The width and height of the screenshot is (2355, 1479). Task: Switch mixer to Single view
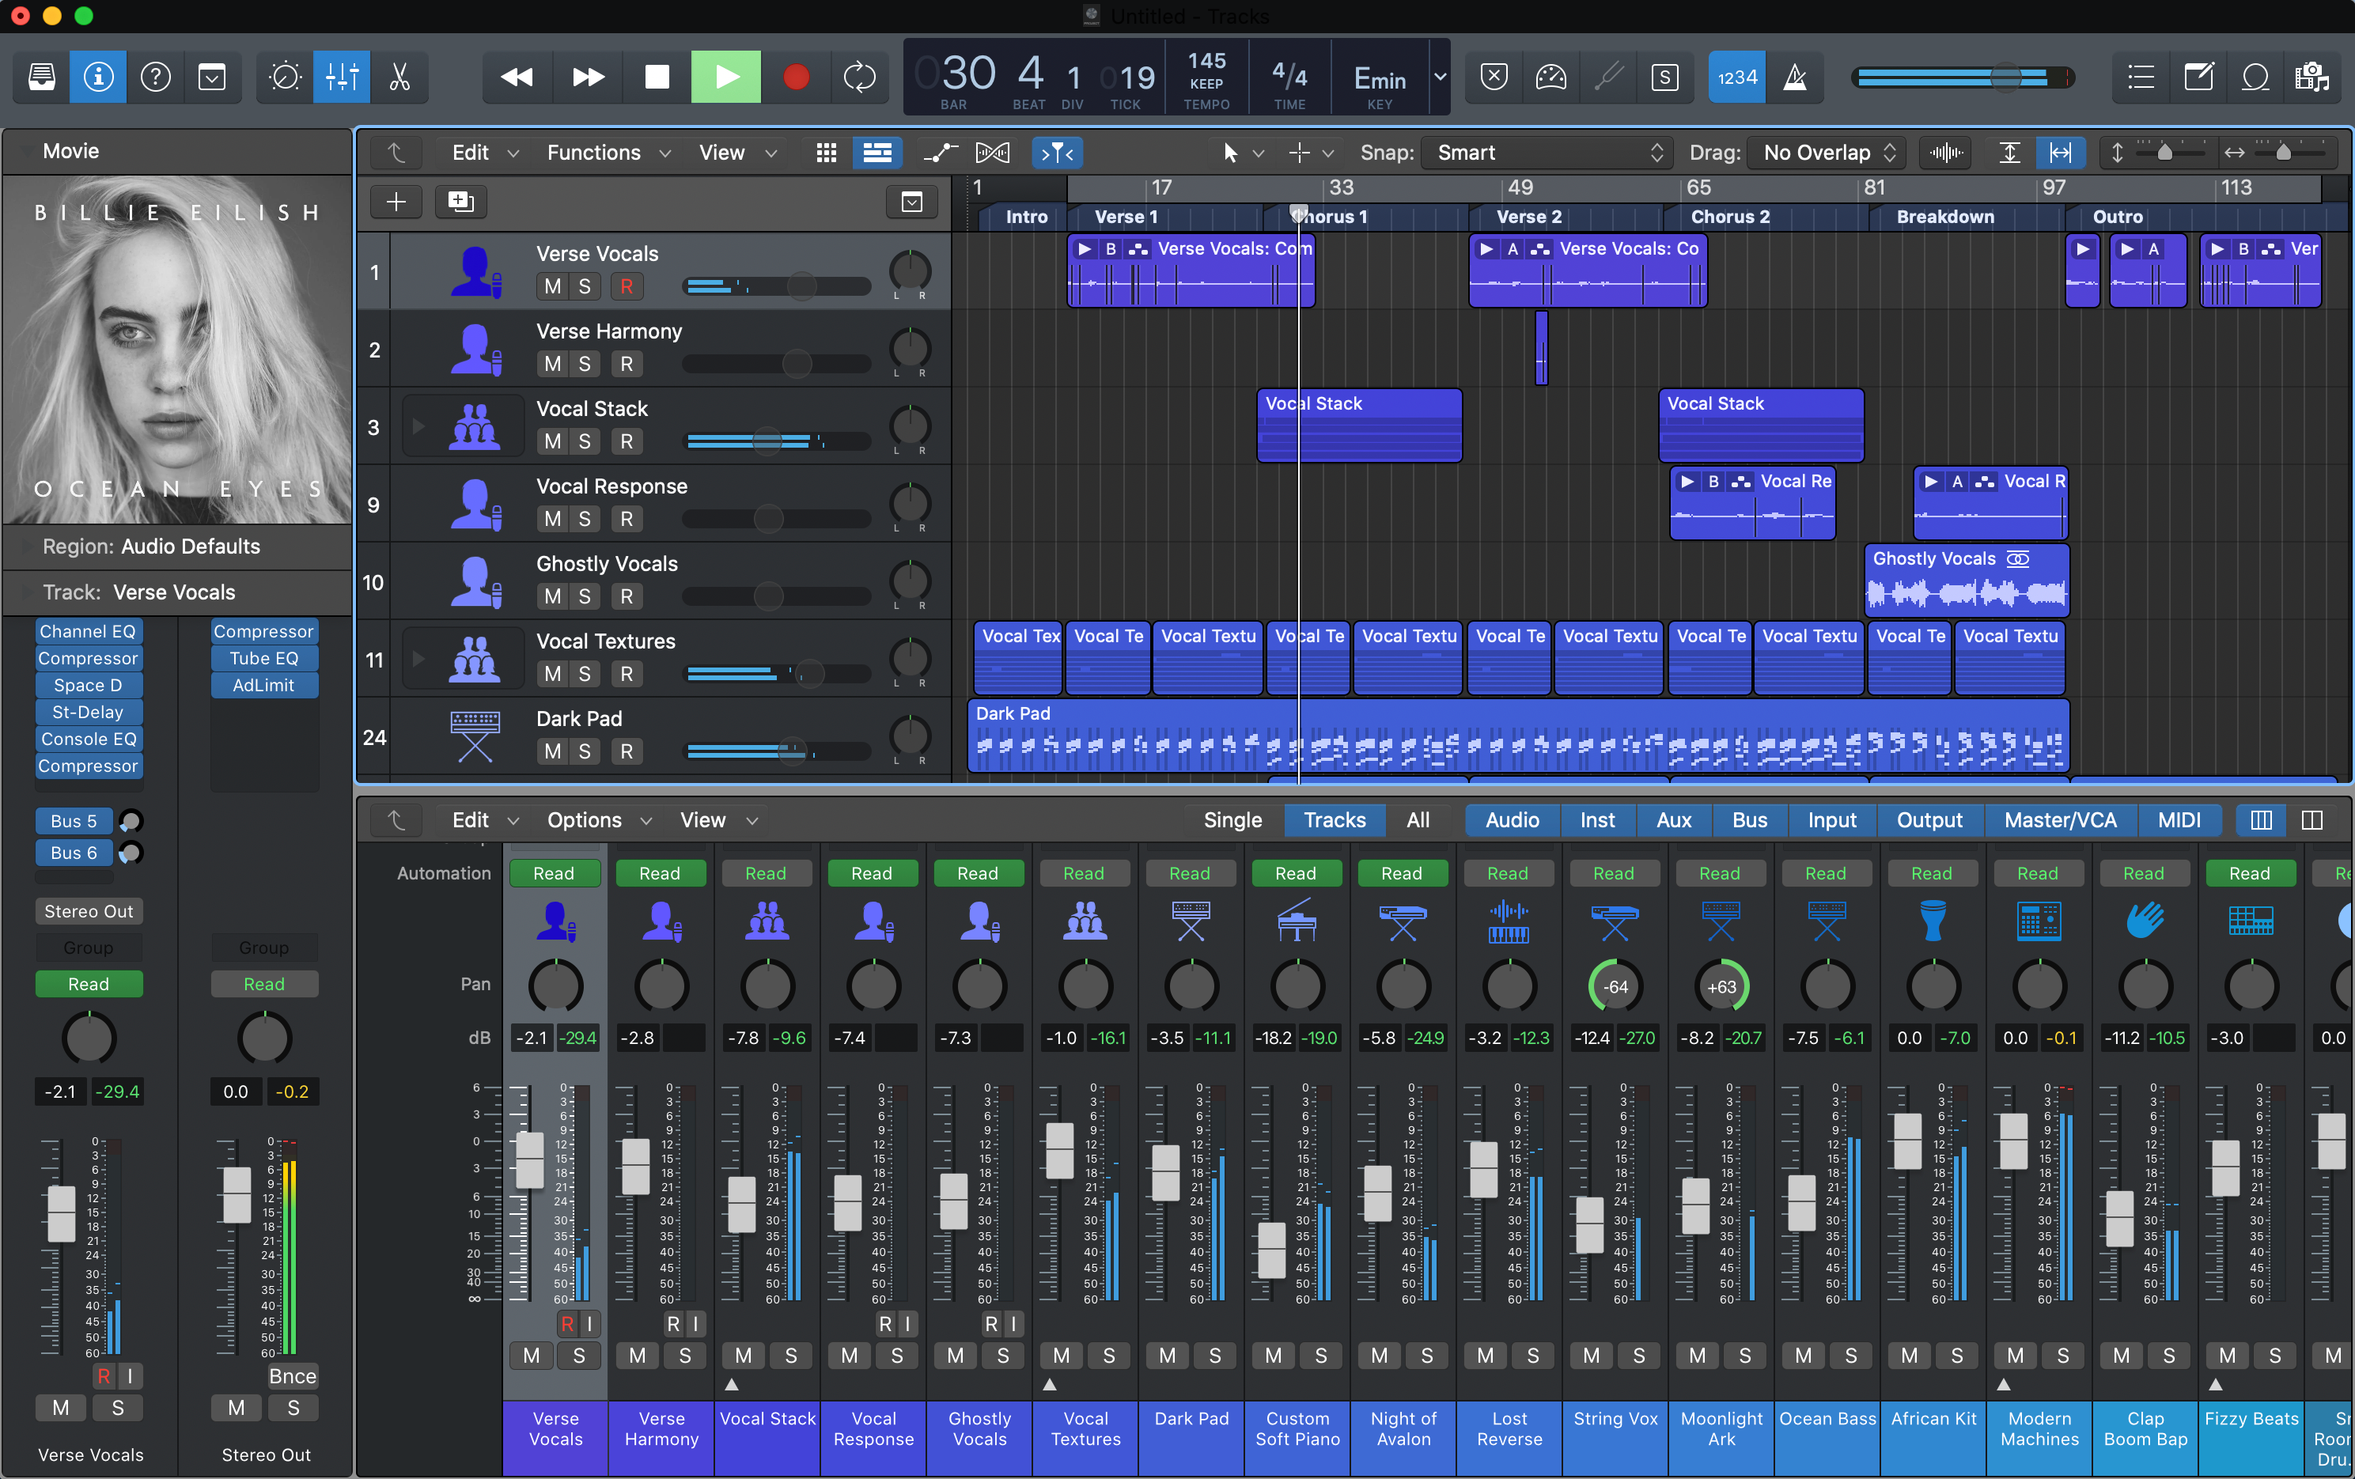(x=1232, y=820)
